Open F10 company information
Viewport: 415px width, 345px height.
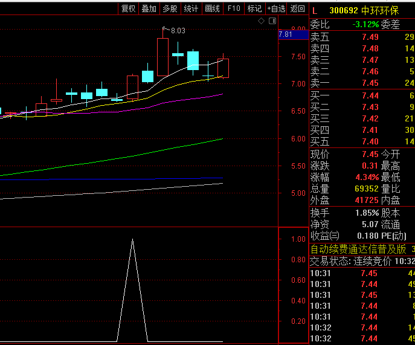tap(233, 8)
